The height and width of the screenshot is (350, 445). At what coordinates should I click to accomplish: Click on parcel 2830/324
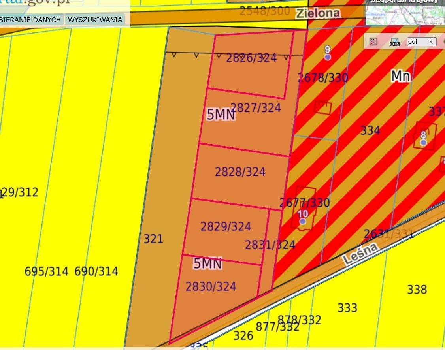(x=211, y=286)
